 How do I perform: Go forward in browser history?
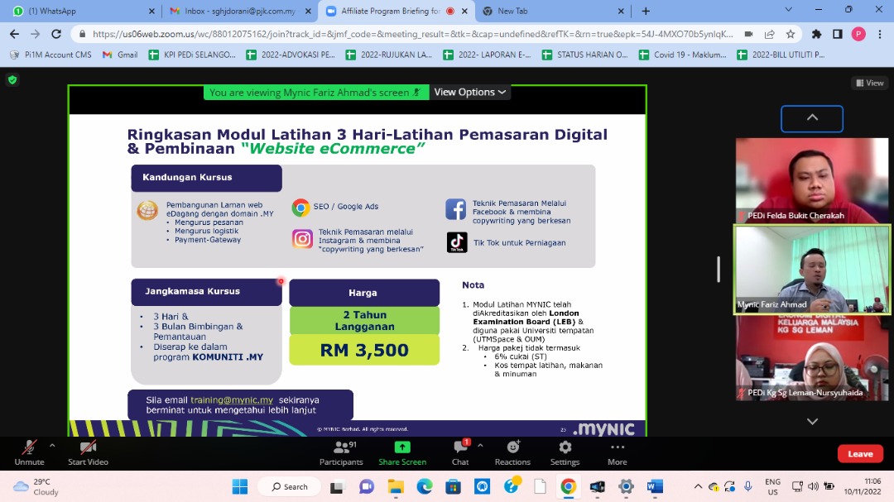pyautogui.click(x=36, y=34)
